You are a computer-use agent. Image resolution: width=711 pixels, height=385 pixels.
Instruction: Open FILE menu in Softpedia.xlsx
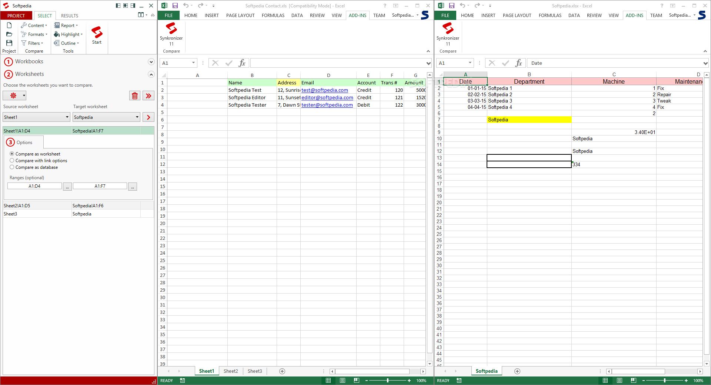[445, 15]
